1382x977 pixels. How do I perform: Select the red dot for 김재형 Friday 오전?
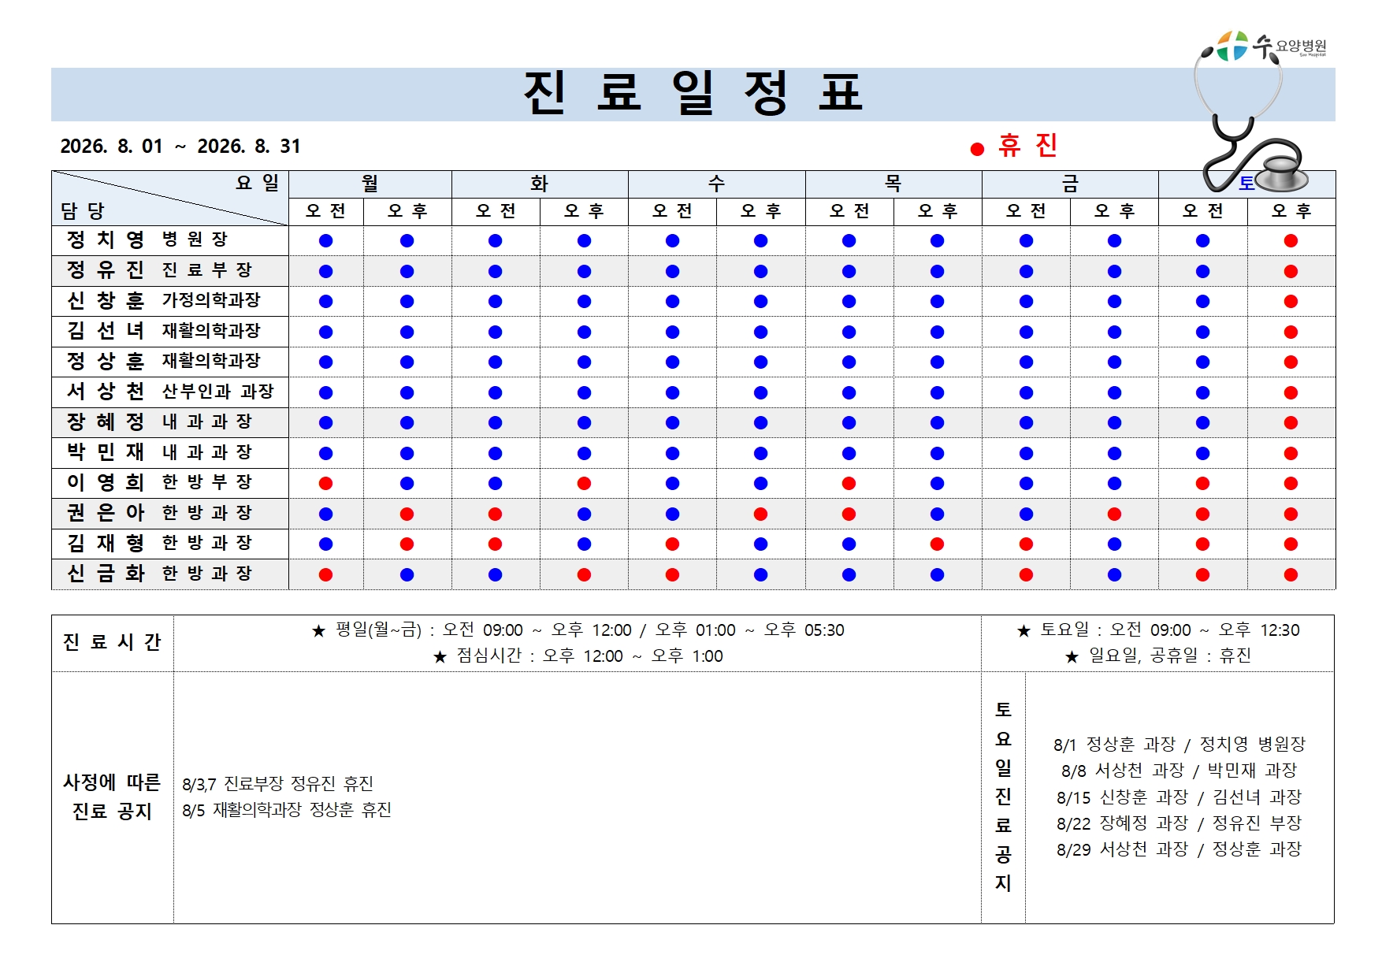(x=1026, y=544)
